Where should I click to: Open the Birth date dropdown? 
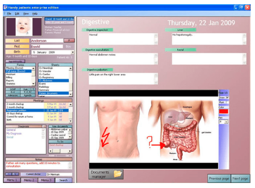pos(72,52)
